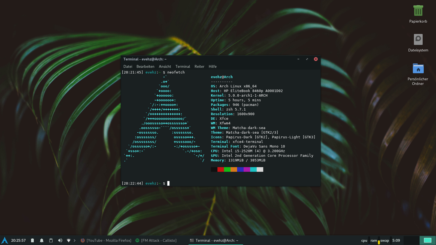Screen dimensions: 436x245
Task: Click the neofetch command text
Action: [176, 72]
